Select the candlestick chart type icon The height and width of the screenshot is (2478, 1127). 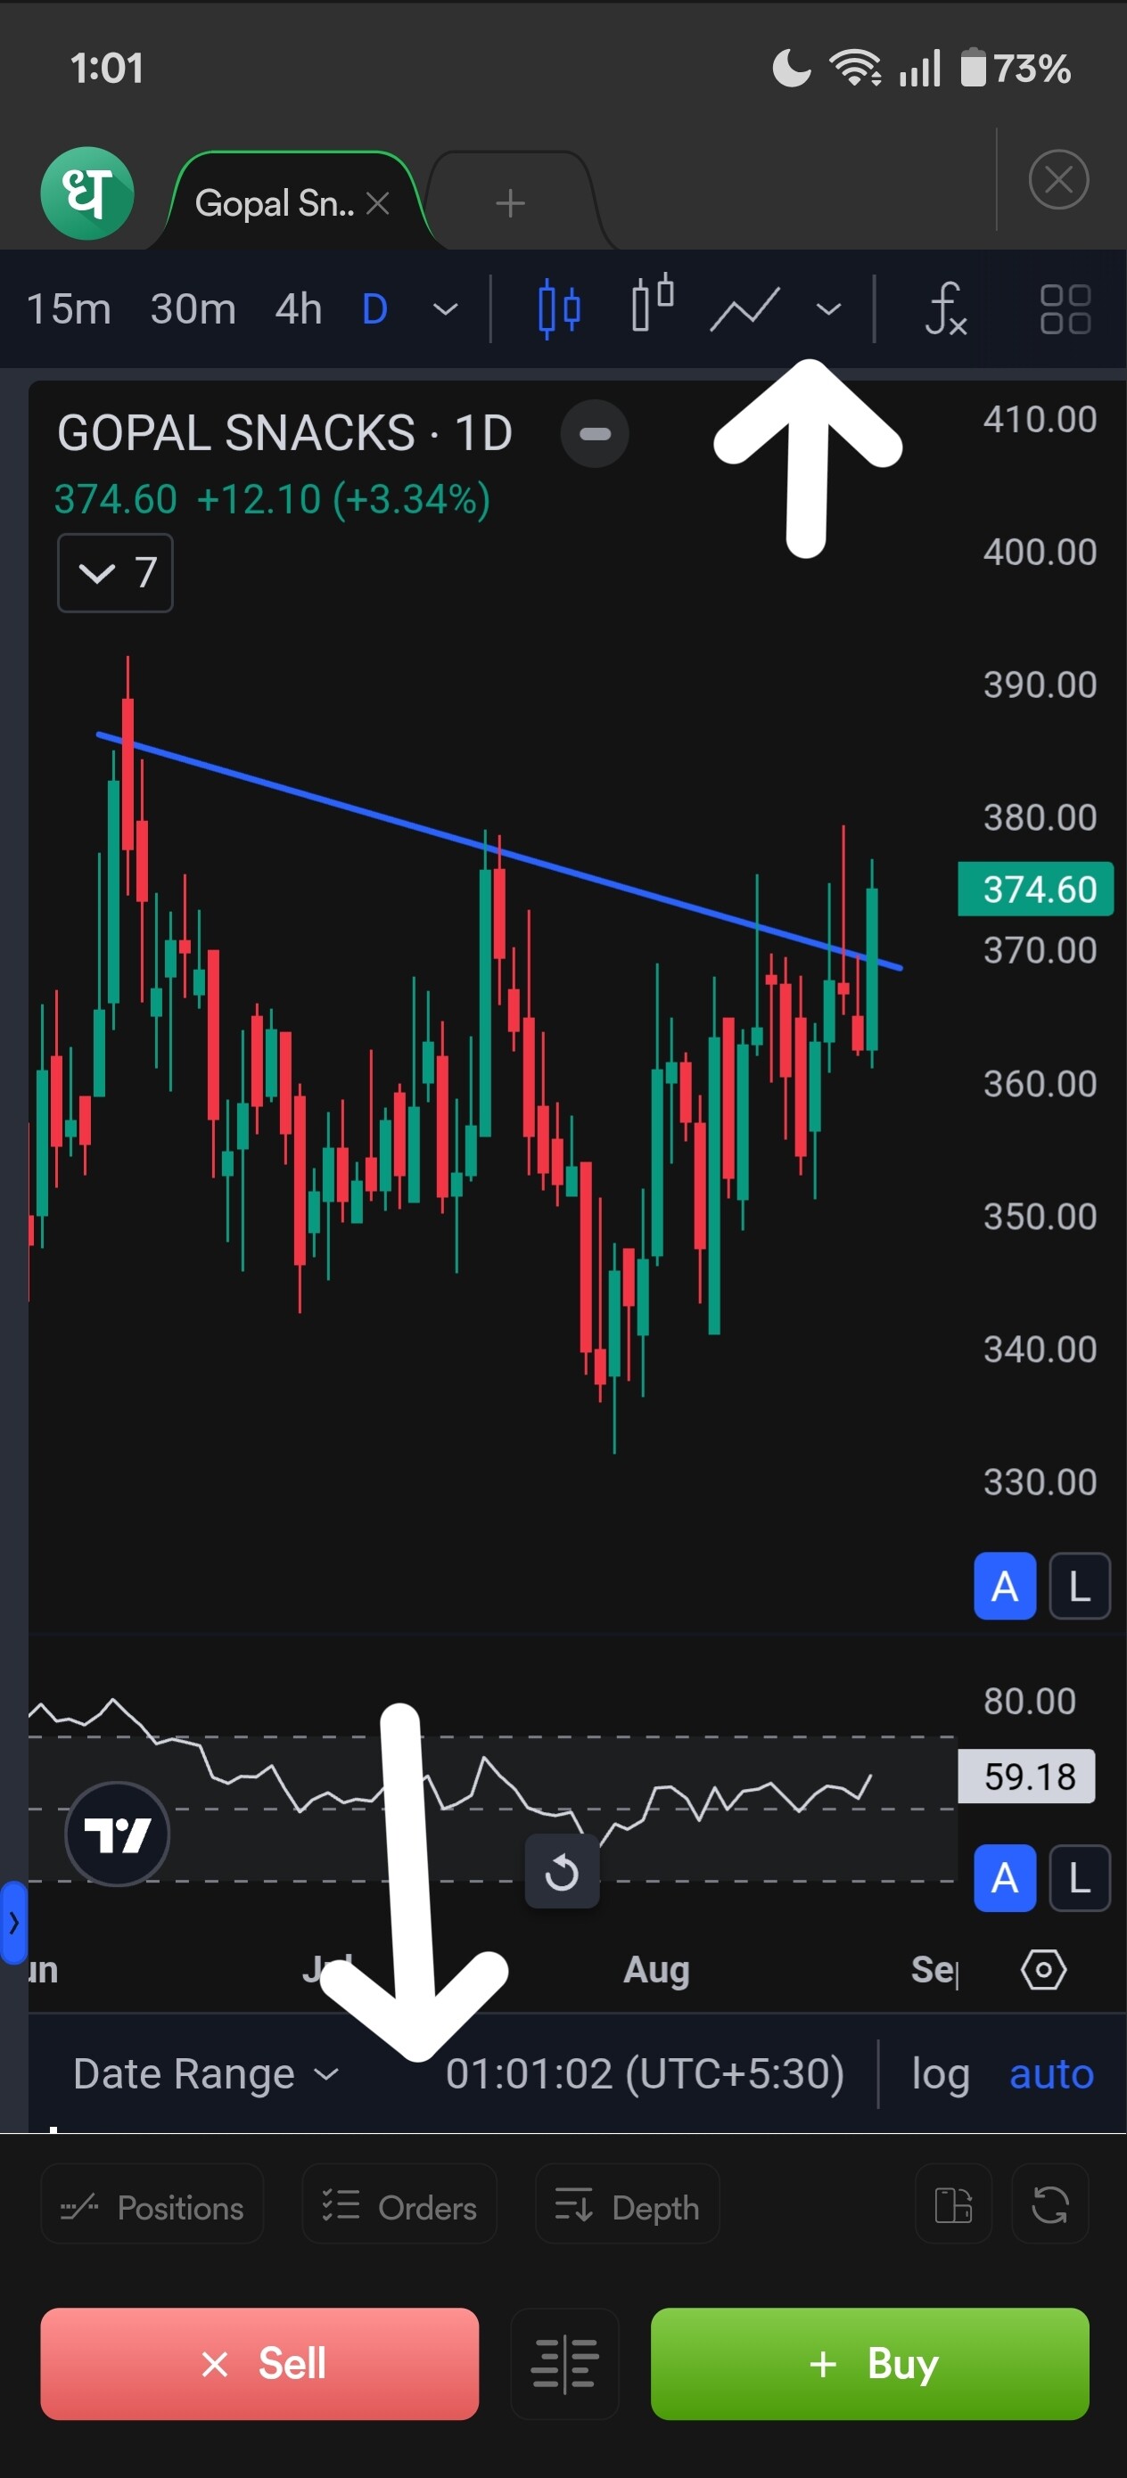coord(558,308)
